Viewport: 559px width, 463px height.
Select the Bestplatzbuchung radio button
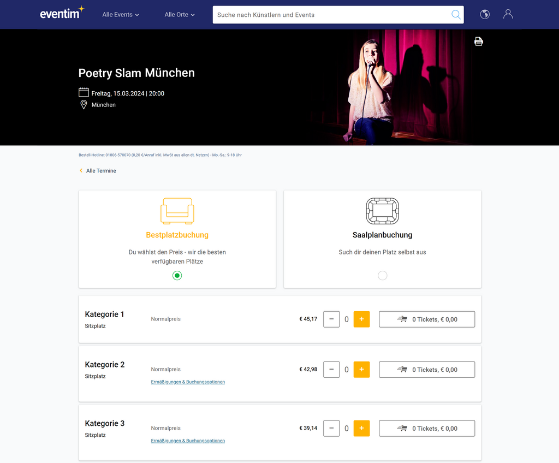pyautogui.click(x=177, y=276)
